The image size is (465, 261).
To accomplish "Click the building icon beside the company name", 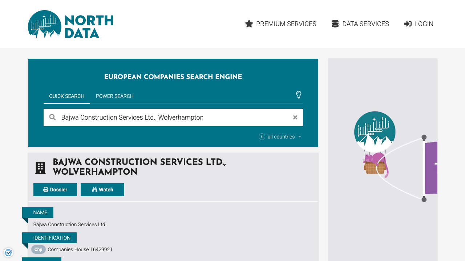I will click(40, 167).
